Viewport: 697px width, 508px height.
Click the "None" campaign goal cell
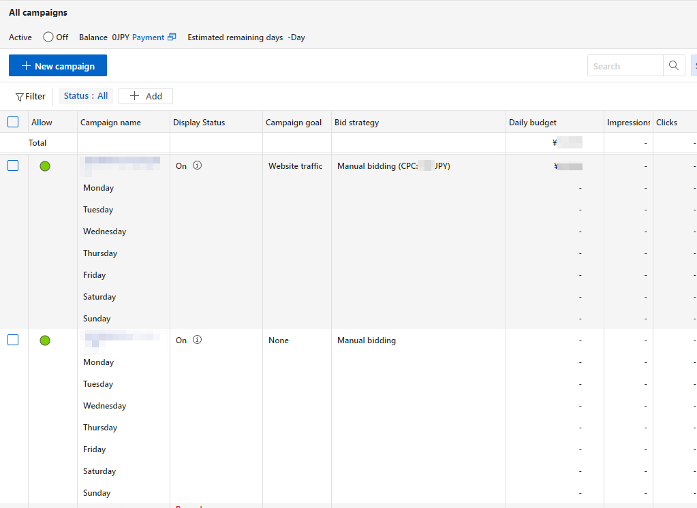[279, 340]
